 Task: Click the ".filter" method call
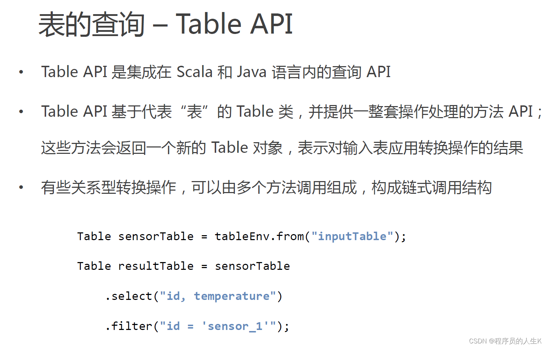[129, 326]
